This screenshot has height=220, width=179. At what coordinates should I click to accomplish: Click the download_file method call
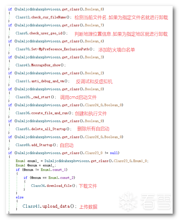click(59, 186)
